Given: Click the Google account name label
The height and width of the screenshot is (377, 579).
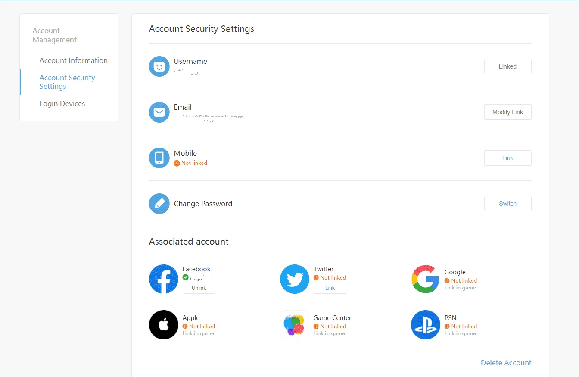Looking at the screenshot, I should [455, 272].
